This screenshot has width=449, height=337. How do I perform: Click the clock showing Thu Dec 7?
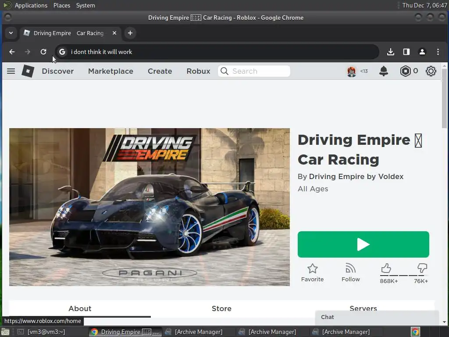point(424,5)
